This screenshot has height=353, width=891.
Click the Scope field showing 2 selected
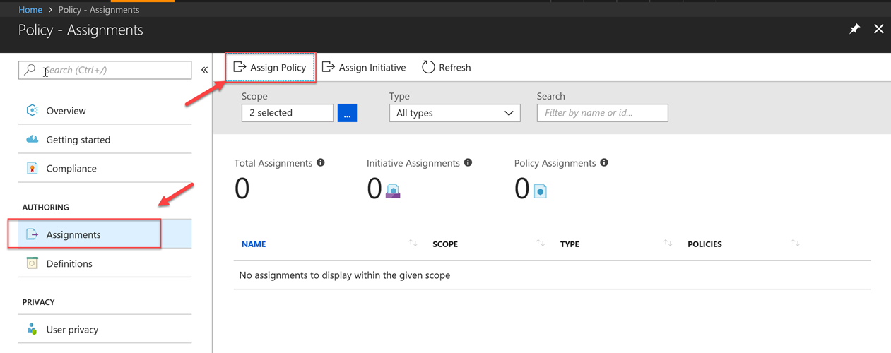(x=288, y=113)
